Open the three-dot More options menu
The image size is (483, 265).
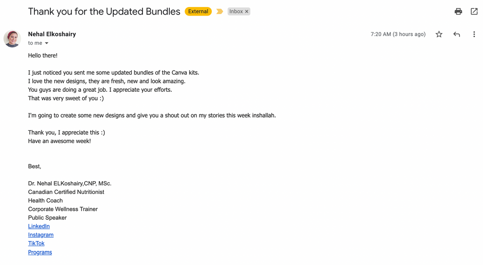point(474,34)
